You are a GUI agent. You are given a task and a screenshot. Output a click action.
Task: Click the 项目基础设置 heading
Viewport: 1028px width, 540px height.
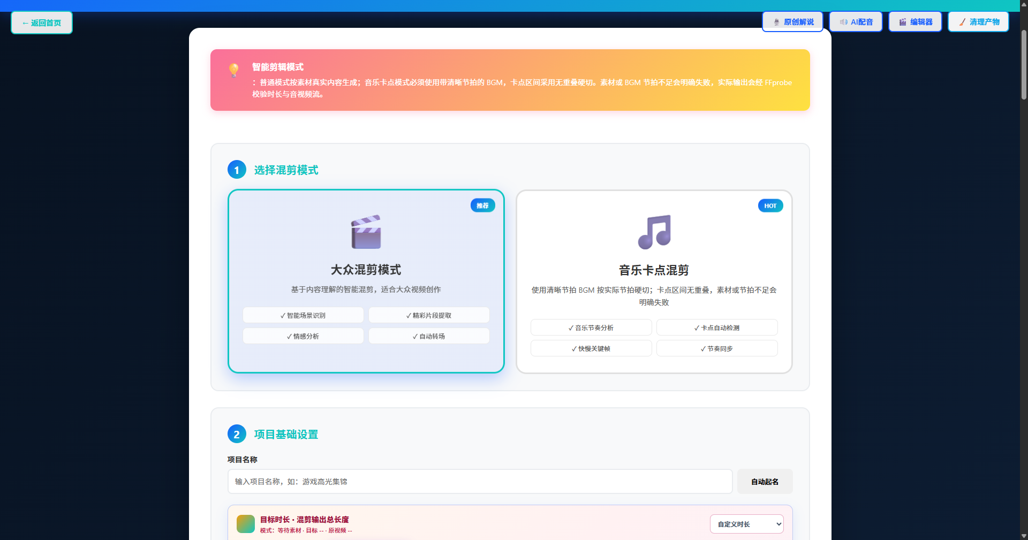tap(286, 435)
